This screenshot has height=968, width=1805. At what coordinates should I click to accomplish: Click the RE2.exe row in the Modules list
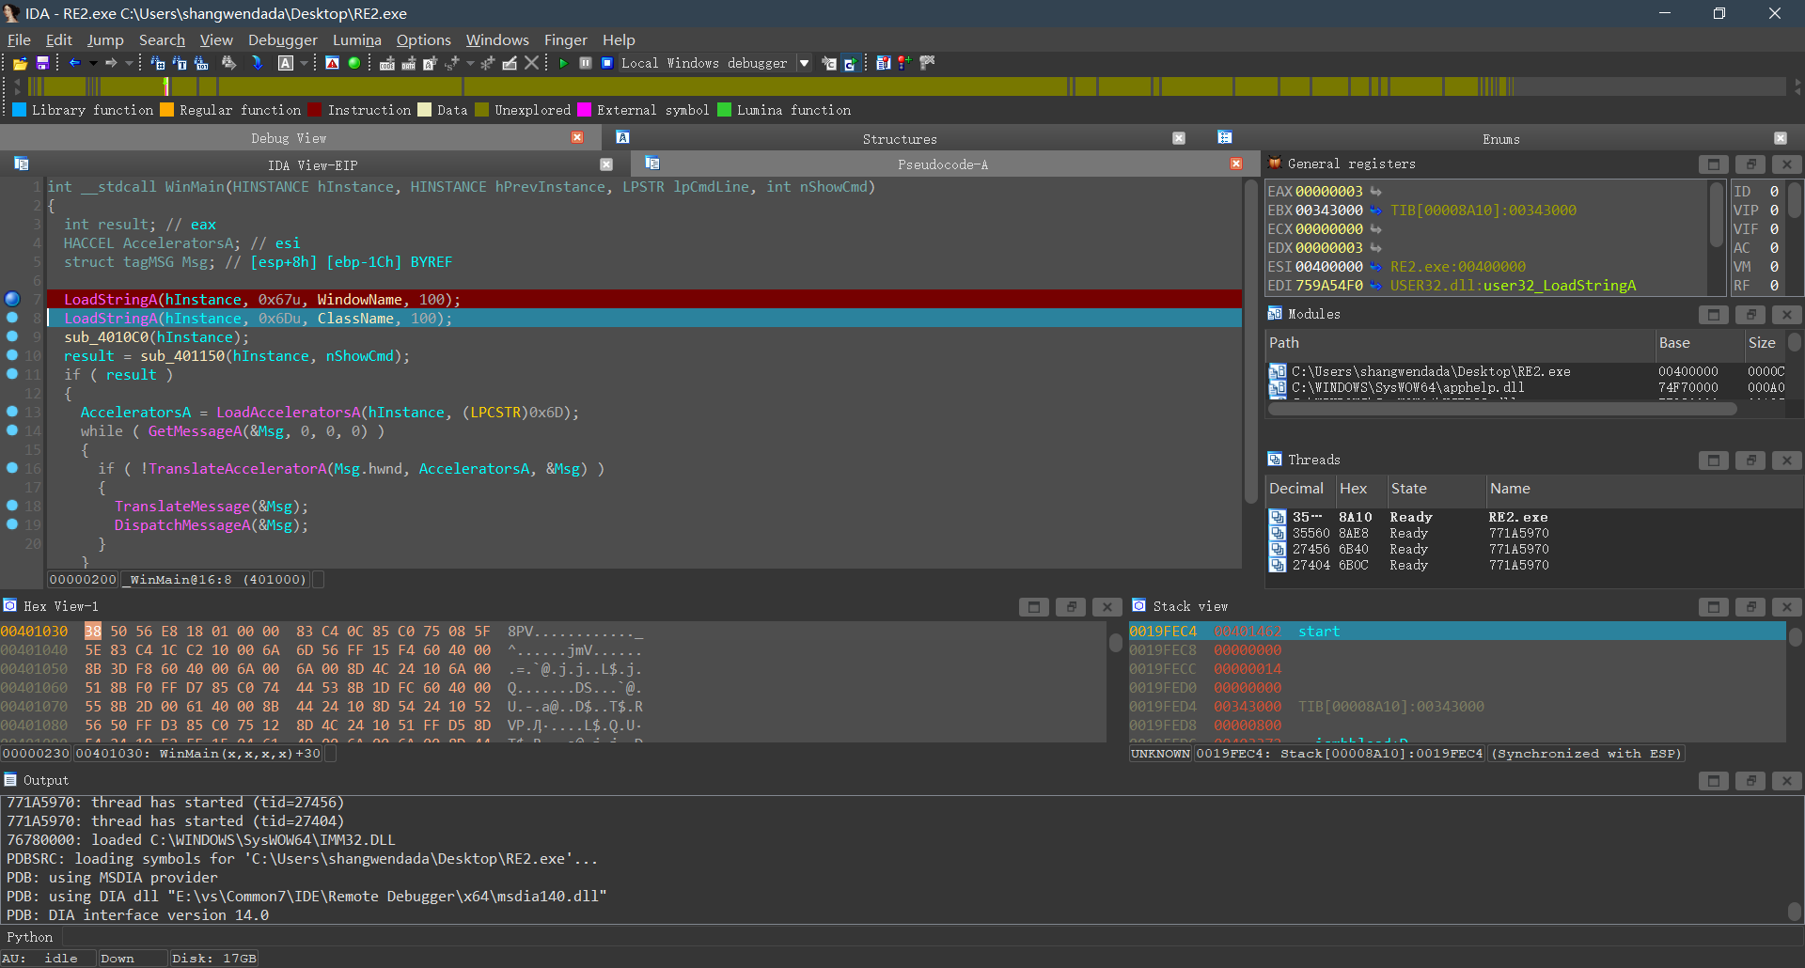click(1525, 372)
